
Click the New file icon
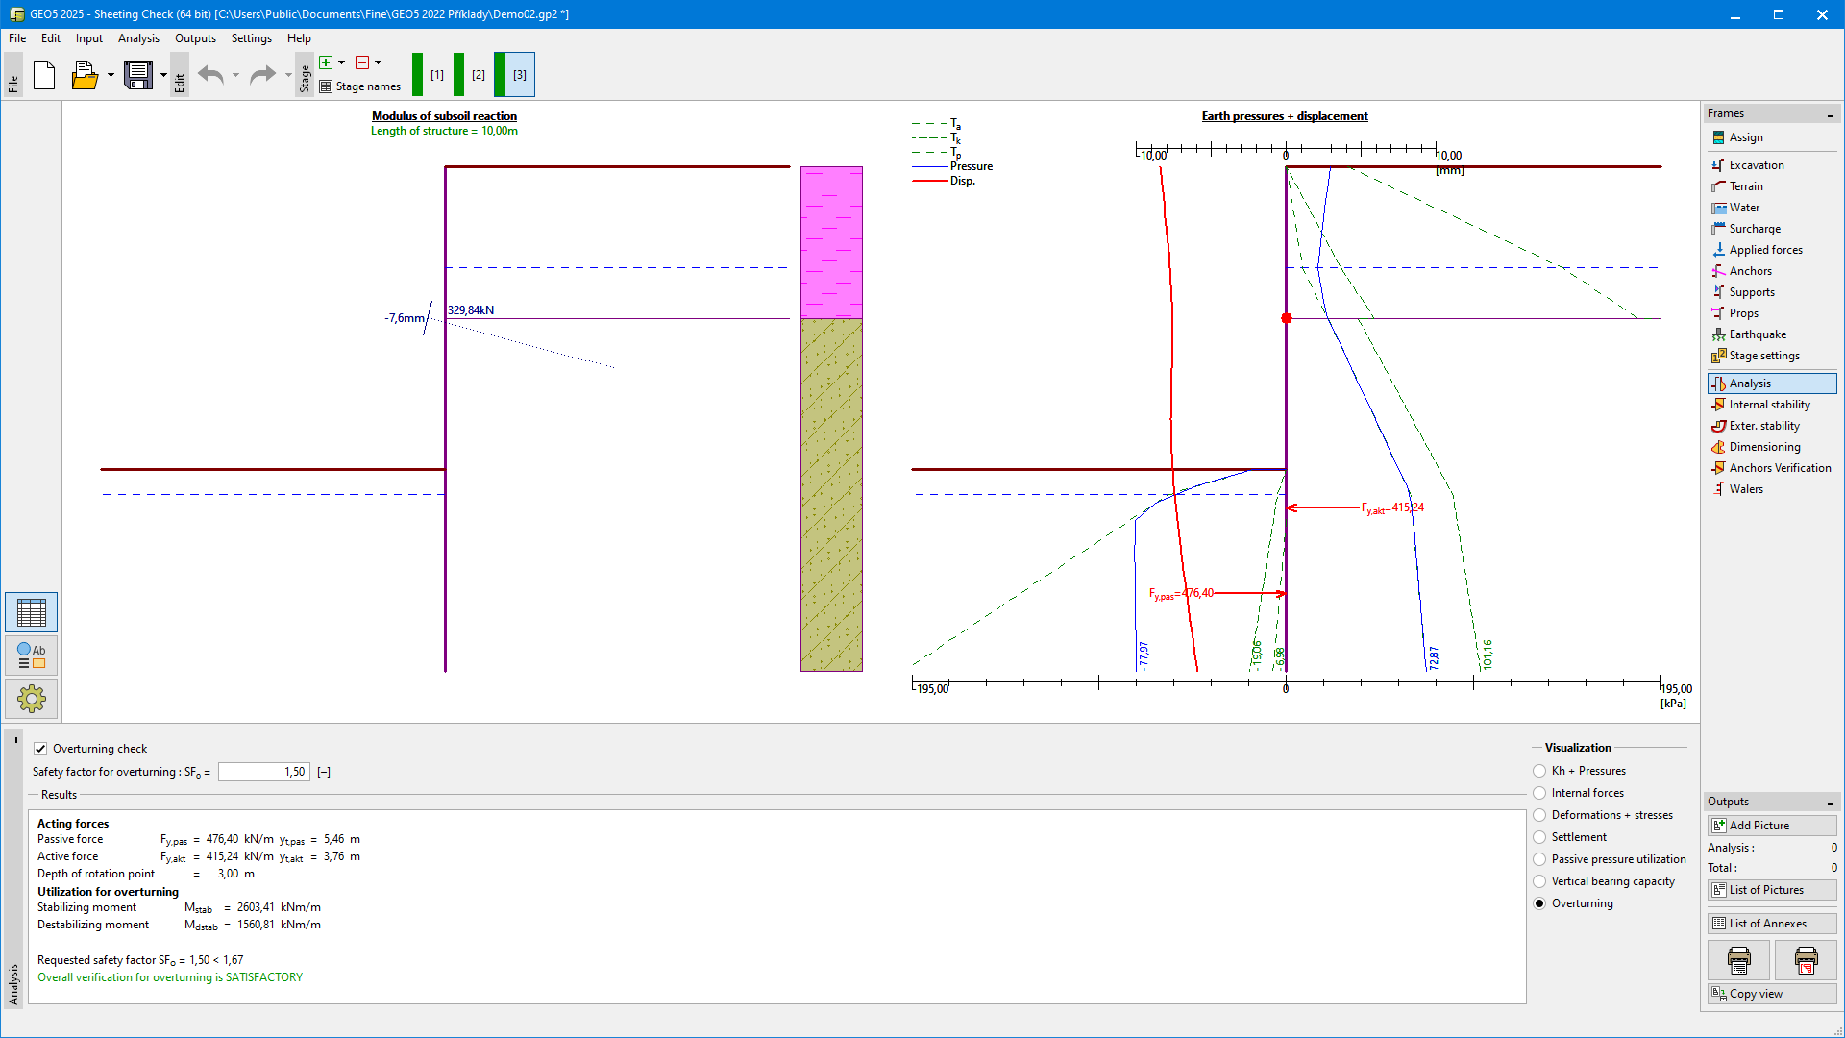pos(44,75)
